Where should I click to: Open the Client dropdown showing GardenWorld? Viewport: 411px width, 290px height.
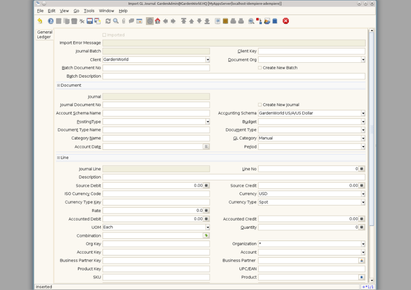pyautogui.click(x=208, y=59)
